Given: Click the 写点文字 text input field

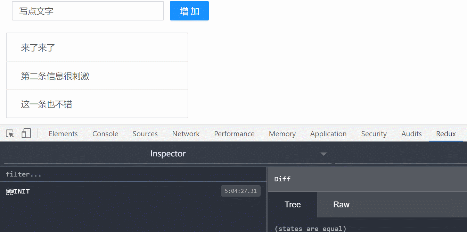Looking at the screenshot, I should tap(88, 11).
